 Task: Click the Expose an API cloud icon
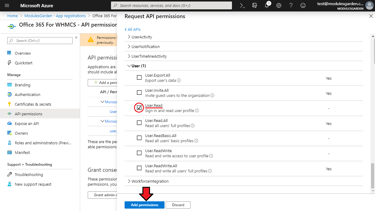[x=9, y=123]
